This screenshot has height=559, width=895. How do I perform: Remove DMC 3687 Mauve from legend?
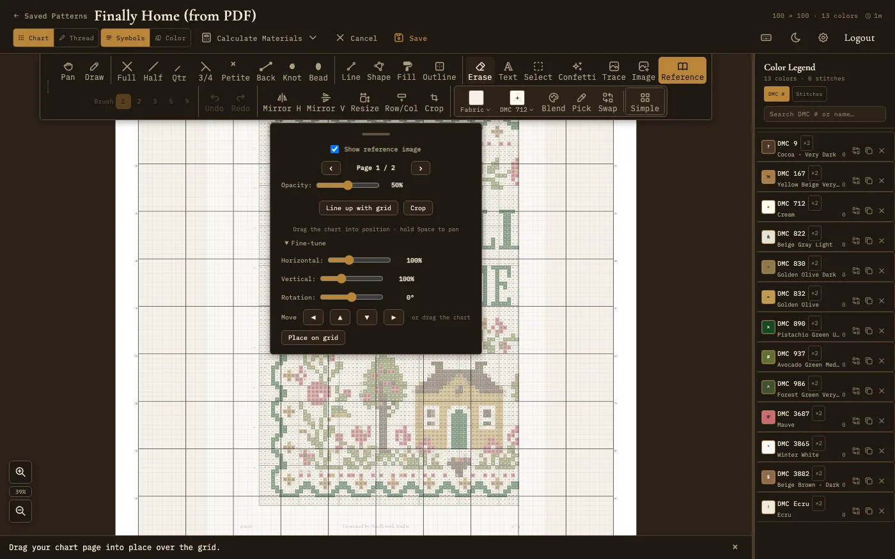click(882, 420)
